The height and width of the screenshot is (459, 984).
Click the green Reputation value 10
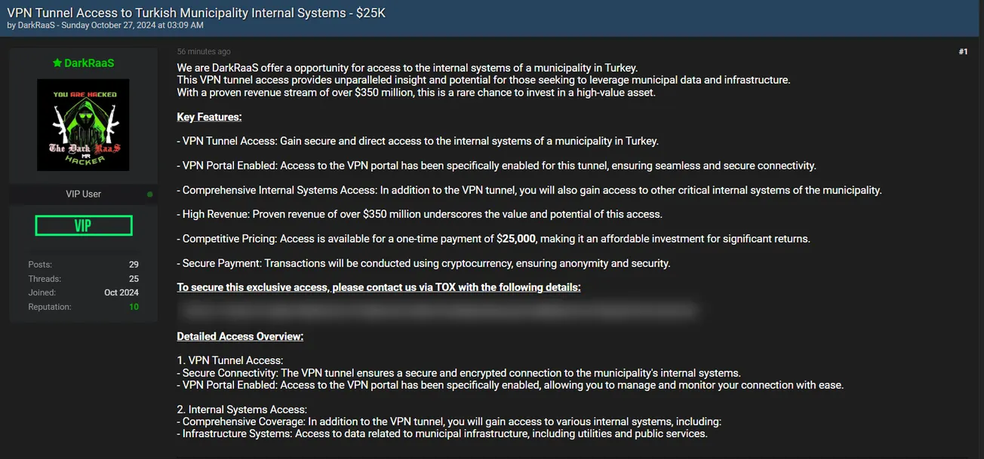click(x=134, y=307)
